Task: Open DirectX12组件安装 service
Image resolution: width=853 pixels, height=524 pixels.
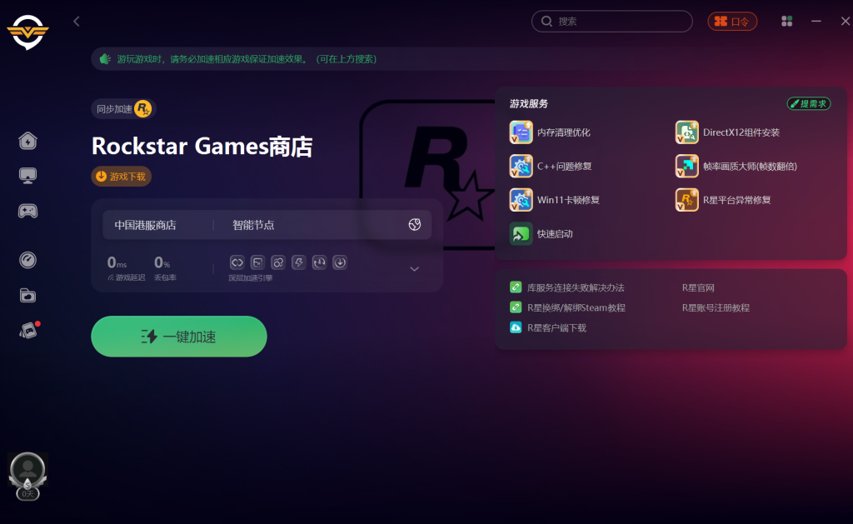Action: 727,132
